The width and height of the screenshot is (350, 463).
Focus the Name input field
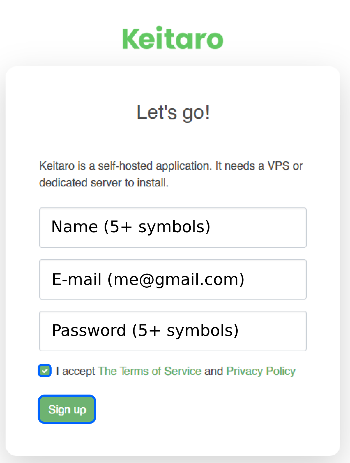point(173,228)
